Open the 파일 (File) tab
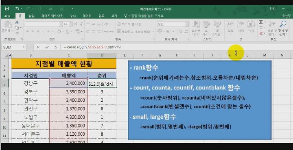Screen dimensions: 293x150 [x=7, y=16]
